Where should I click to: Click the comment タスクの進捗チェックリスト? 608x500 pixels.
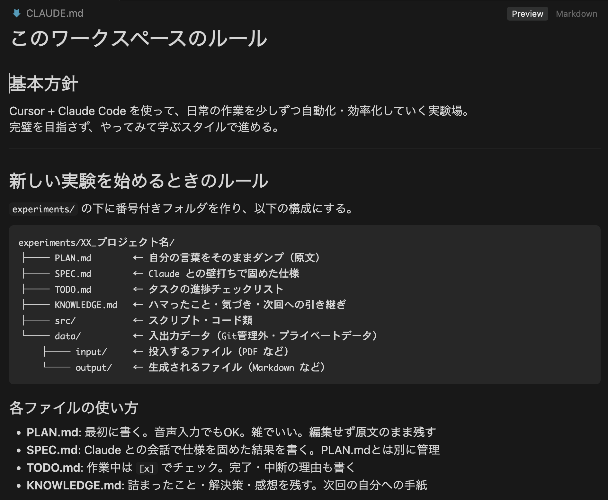[216, 289]
